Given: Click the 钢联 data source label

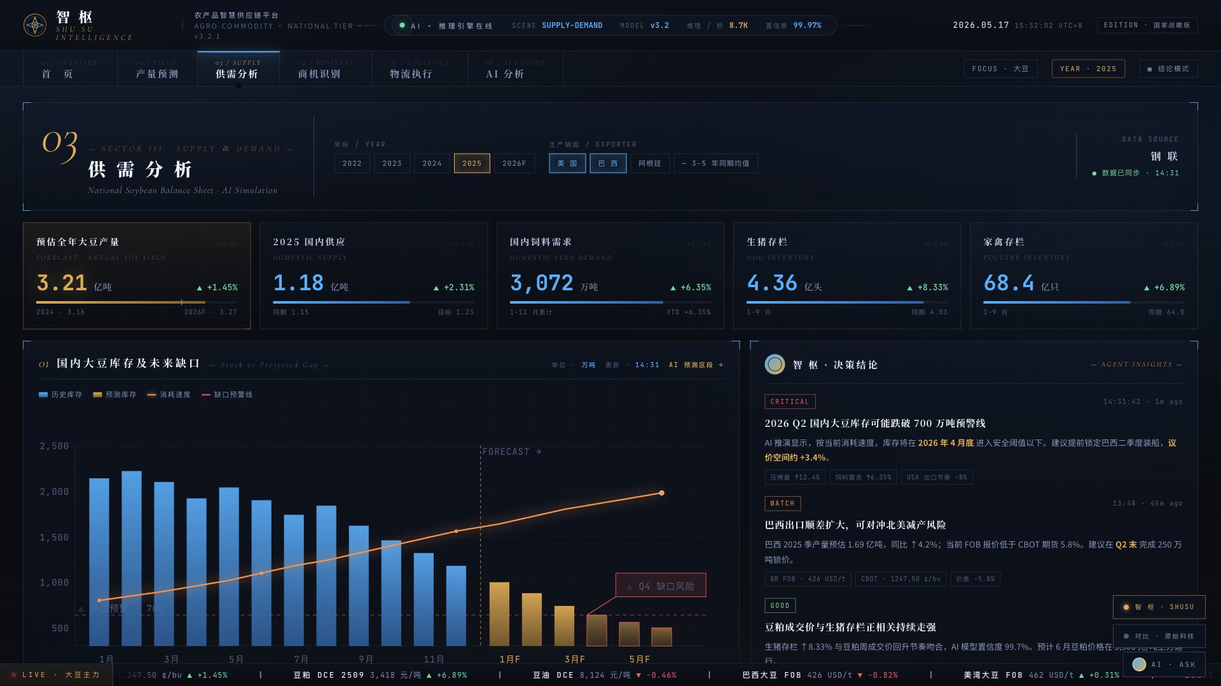Looking at the screenshot, I should tap(1164, 156).
